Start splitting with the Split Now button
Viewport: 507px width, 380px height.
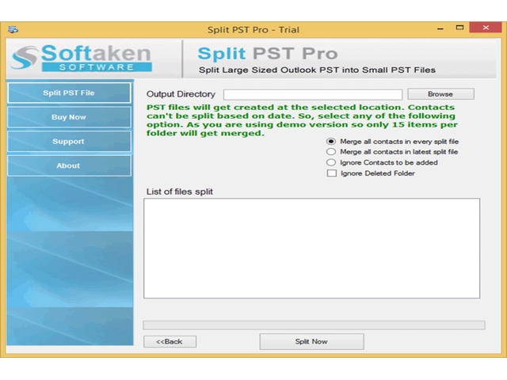(x=311, y=341)
